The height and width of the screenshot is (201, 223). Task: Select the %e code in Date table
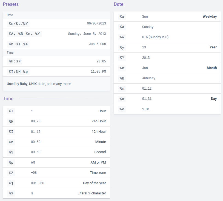point(122,109)
